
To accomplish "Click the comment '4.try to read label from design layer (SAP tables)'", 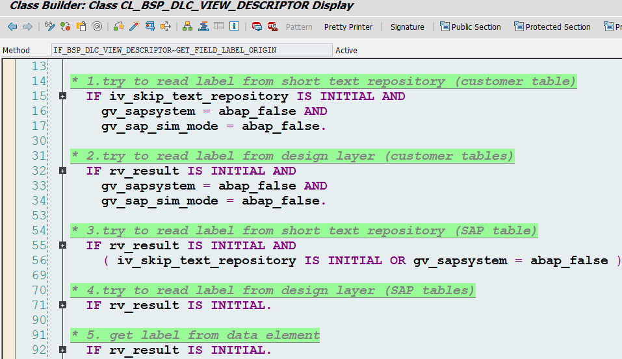I will tap(273, 290).
